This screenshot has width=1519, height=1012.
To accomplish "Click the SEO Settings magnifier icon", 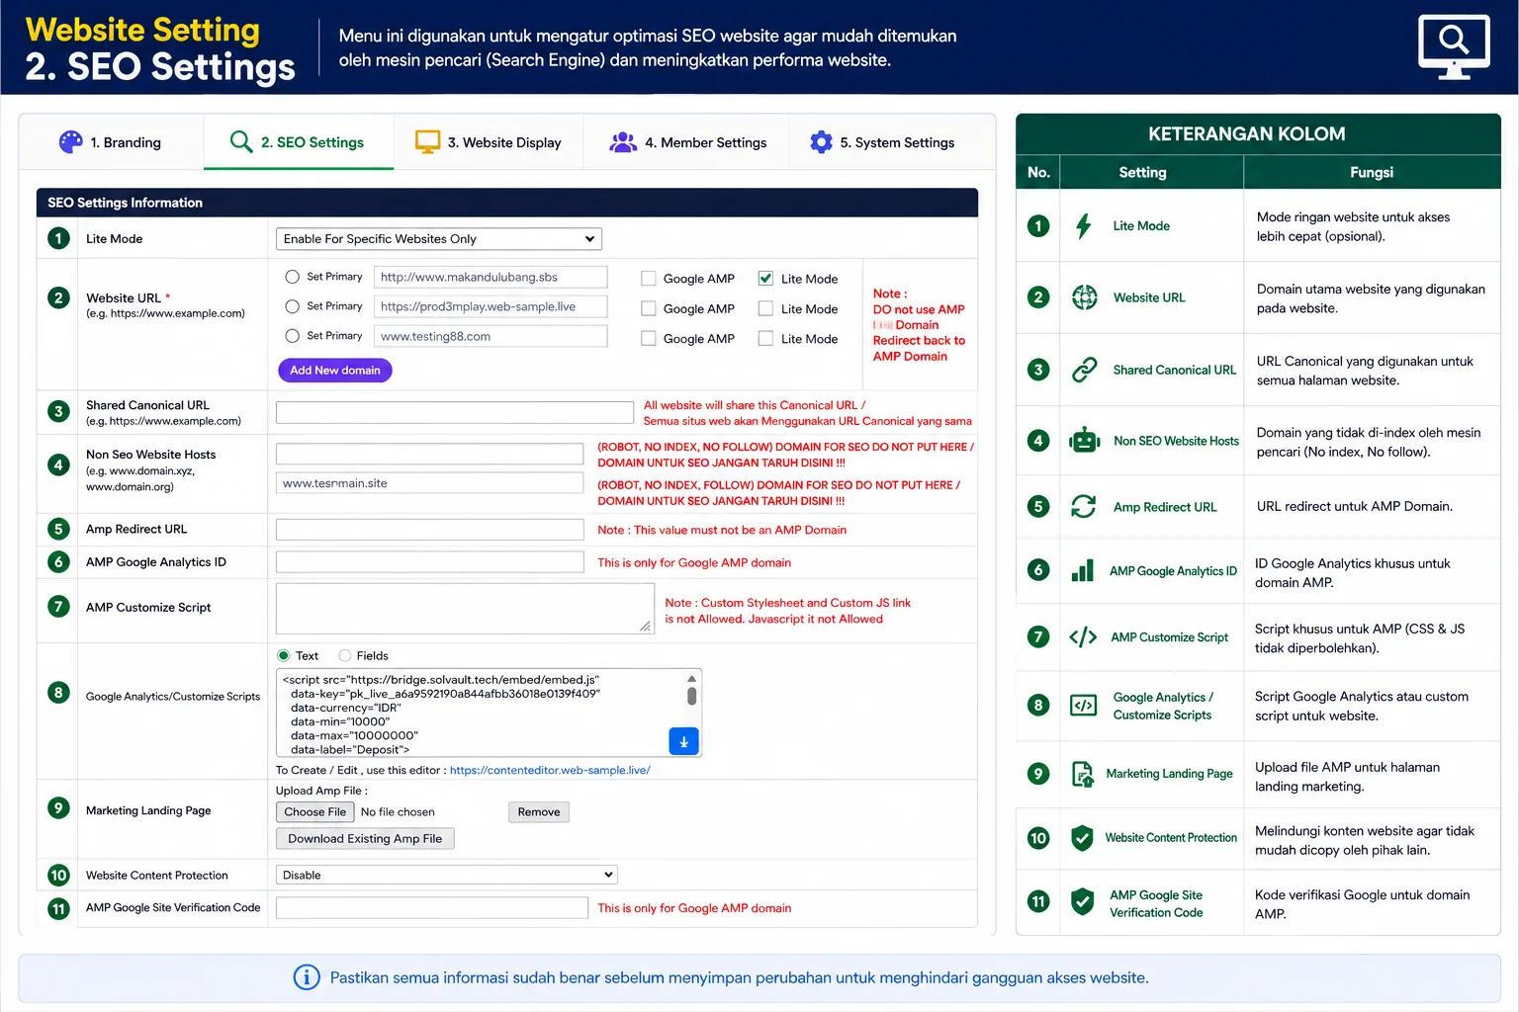I will tap(241, 141).
